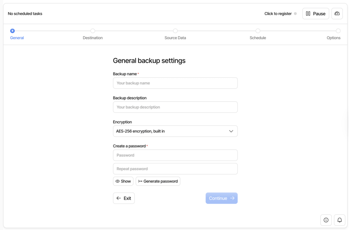Click the Password input field
This screenshot has height=230, width=349.
coord(175,155)
